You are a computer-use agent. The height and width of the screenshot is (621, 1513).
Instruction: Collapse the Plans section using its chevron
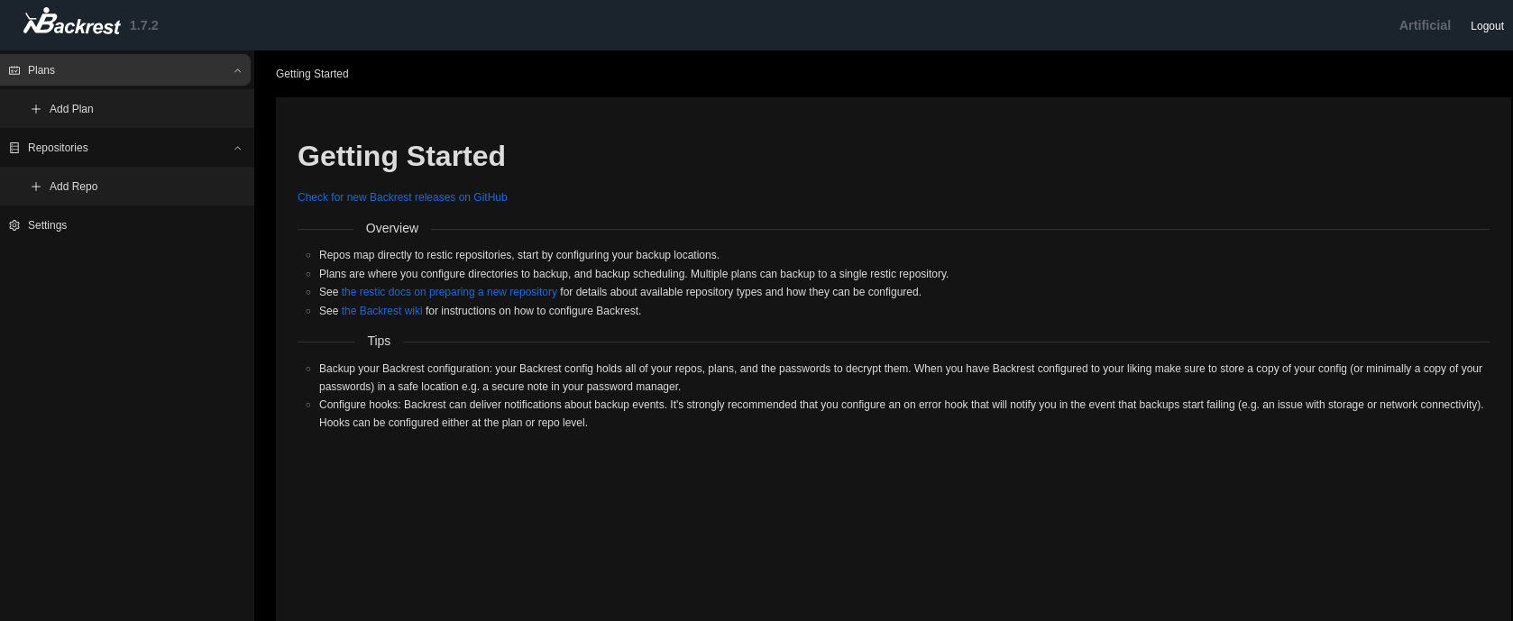[237, 70]
